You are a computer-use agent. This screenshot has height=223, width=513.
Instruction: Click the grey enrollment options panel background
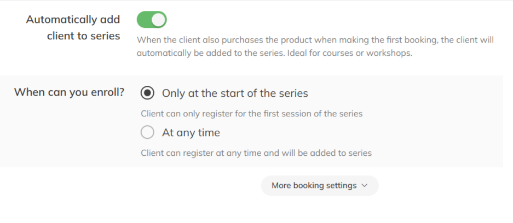(x=438, y=120)
